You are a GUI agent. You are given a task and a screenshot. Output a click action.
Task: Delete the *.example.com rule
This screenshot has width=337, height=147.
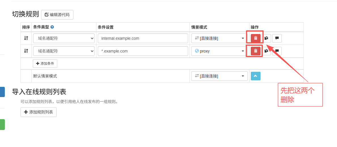[x=256, y=51]
